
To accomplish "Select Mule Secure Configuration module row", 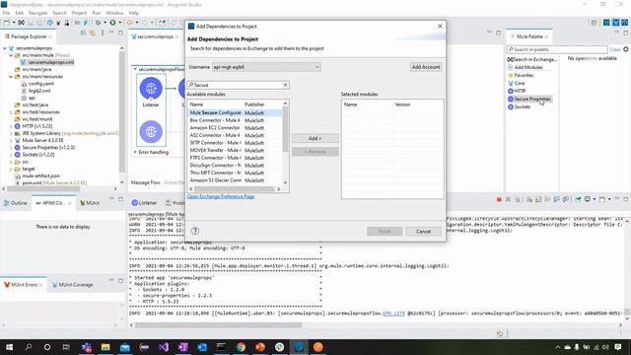I will [x=235, y=112].
